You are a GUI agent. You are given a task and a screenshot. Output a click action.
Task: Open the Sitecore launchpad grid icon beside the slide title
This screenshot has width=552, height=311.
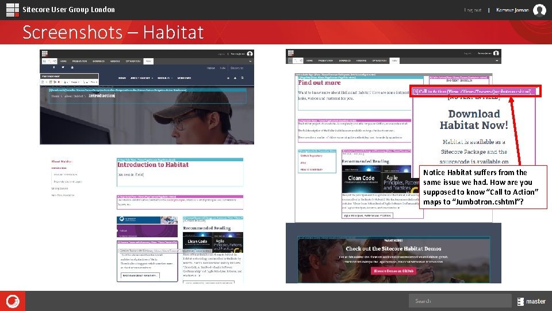(12, 10)
